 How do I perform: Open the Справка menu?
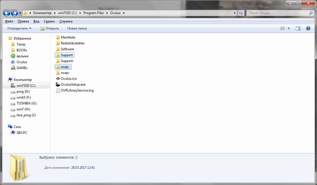pyautogui.click(x=66, y=21)
